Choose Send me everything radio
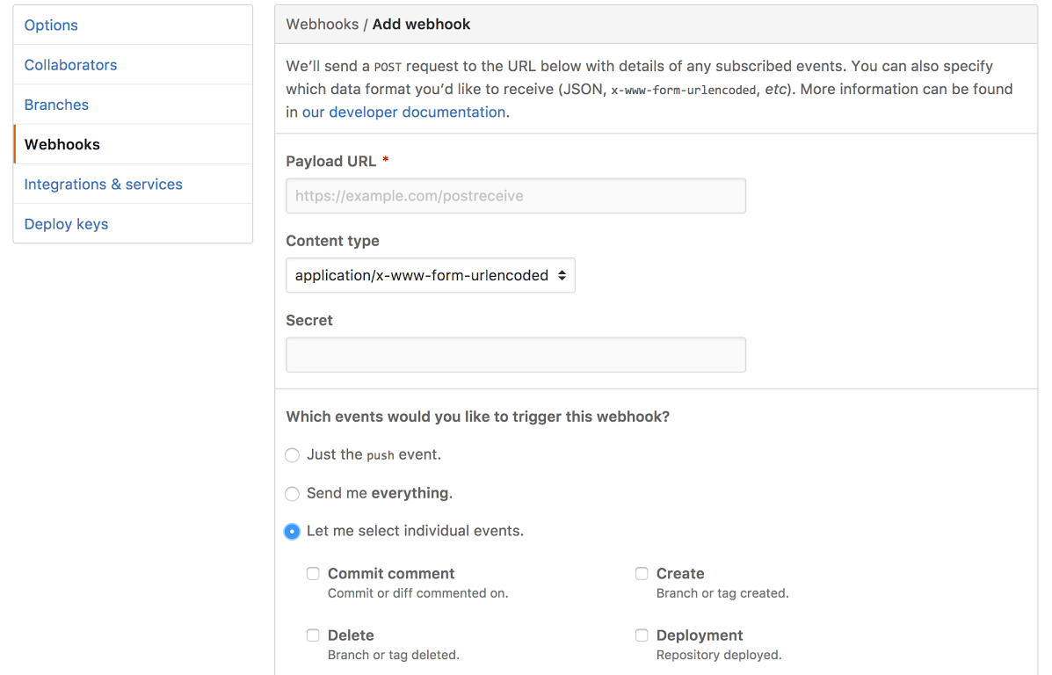Image resolution: width=1052 pixels, height=675 pixels. point(292,494)
